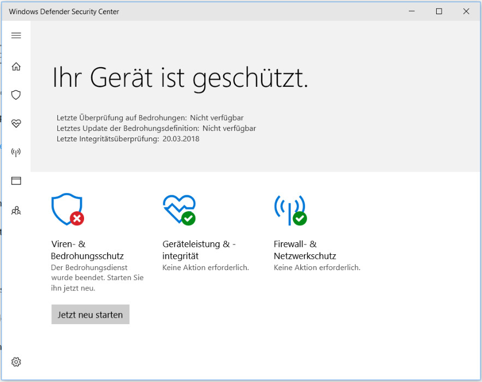Open Family options sidebar icon
482x382 pixels.
(x=16, y=210)
